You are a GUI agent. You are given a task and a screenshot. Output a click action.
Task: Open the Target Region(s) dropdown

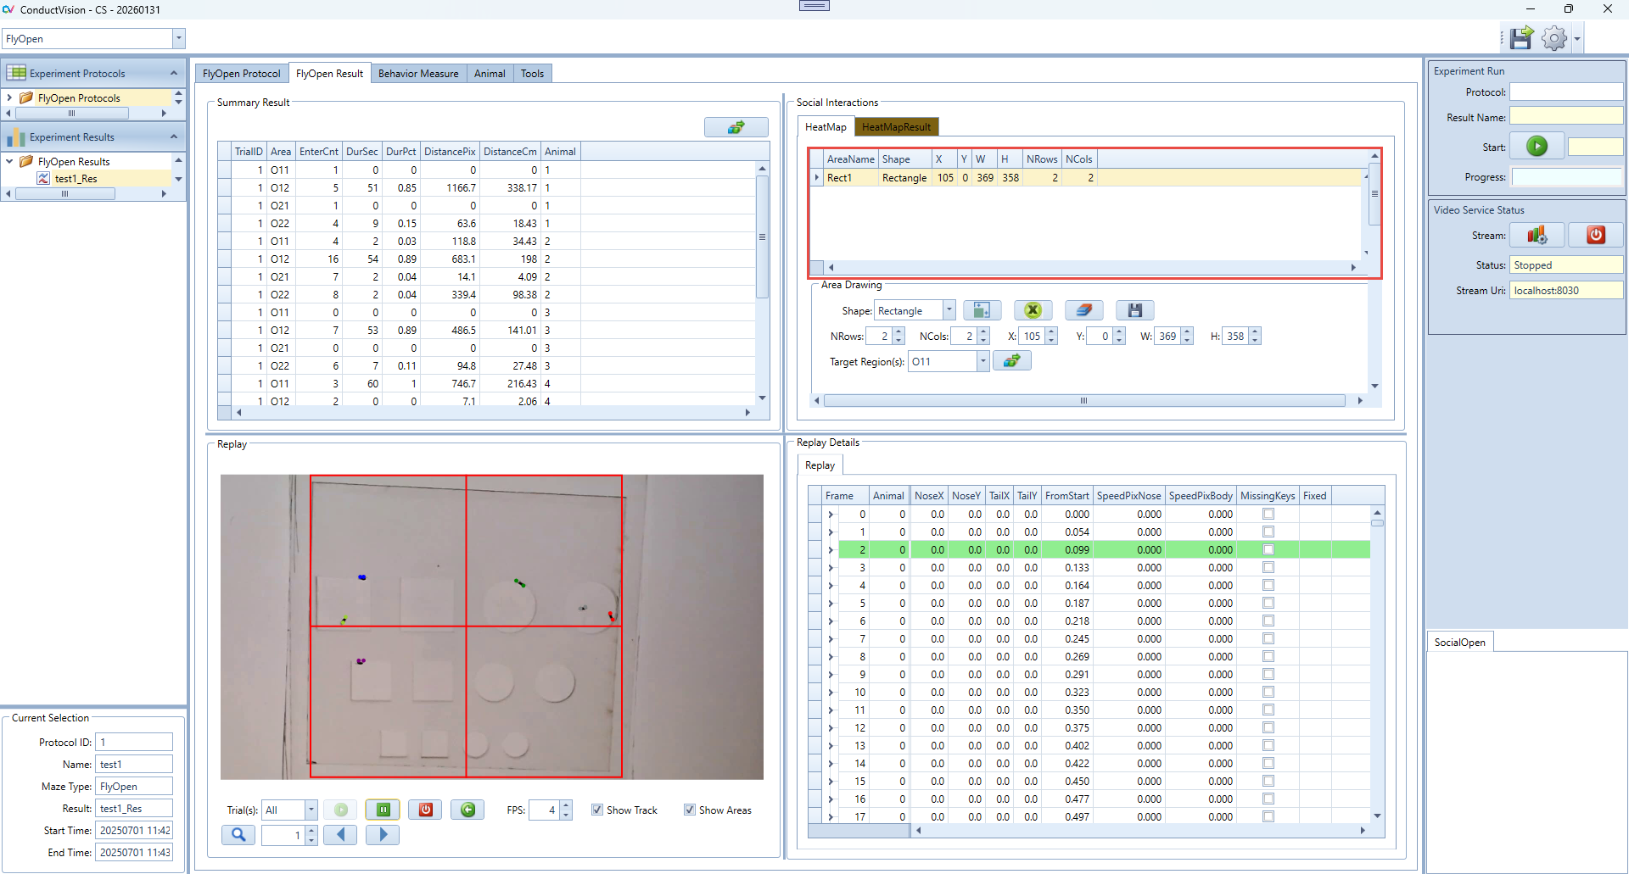click(x=982, y=361)
